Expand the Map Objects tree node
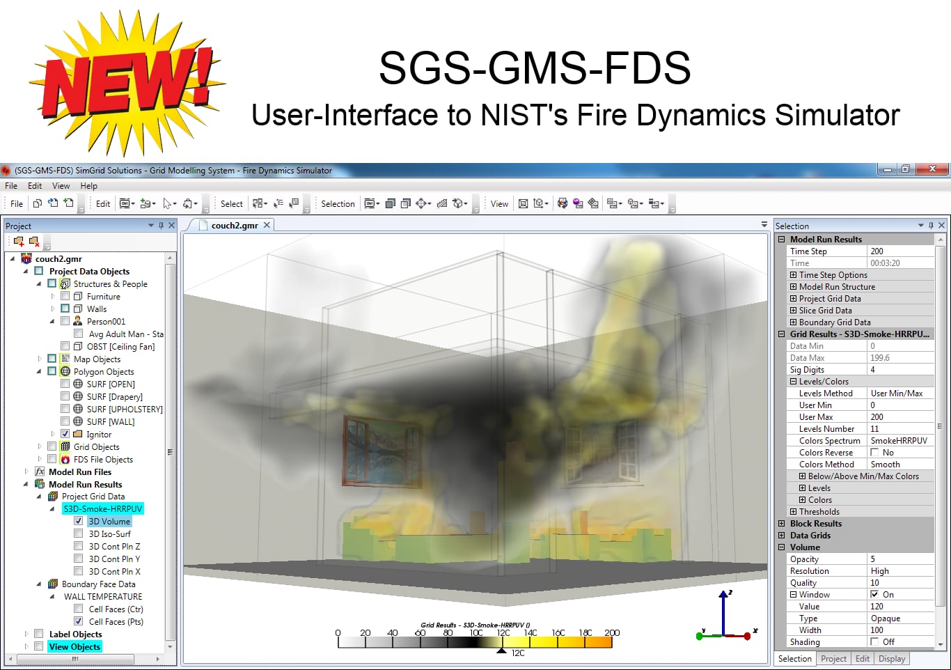The image size is (951, 670). pyautogui.click(x=40, y=359)
